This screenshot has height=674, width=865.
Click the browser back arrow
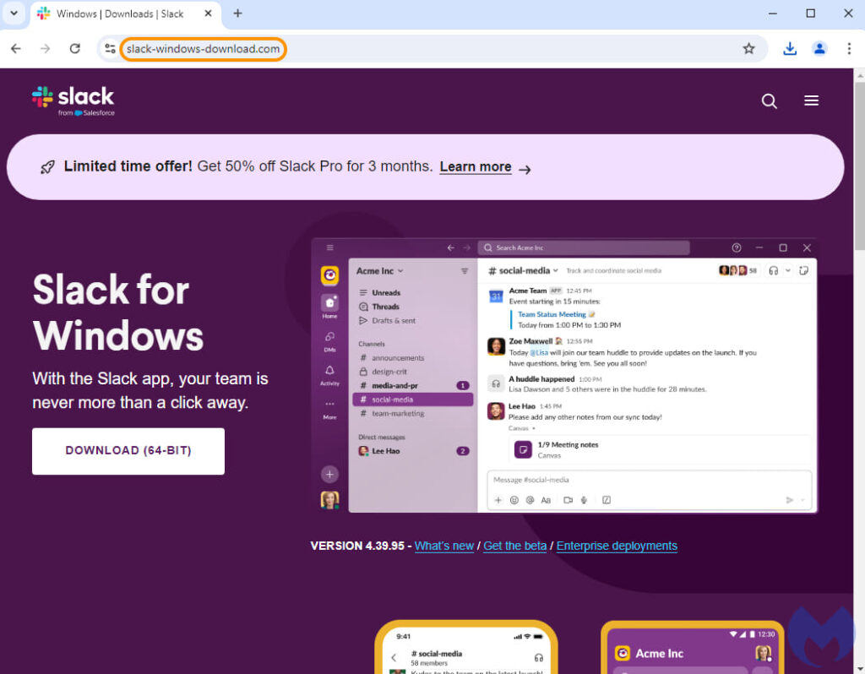pyautogui.click(x=16, y=48)
